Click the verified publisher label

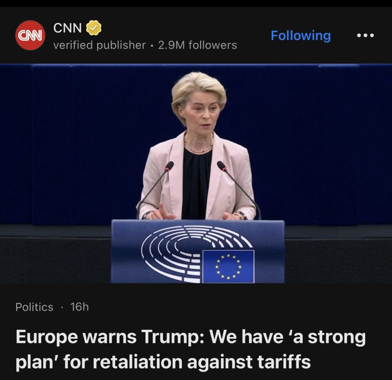(100, 45)
